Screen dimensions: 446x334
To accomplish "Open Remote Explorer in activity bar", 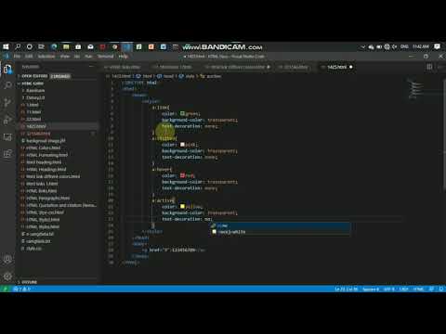I will coord(7,136).
